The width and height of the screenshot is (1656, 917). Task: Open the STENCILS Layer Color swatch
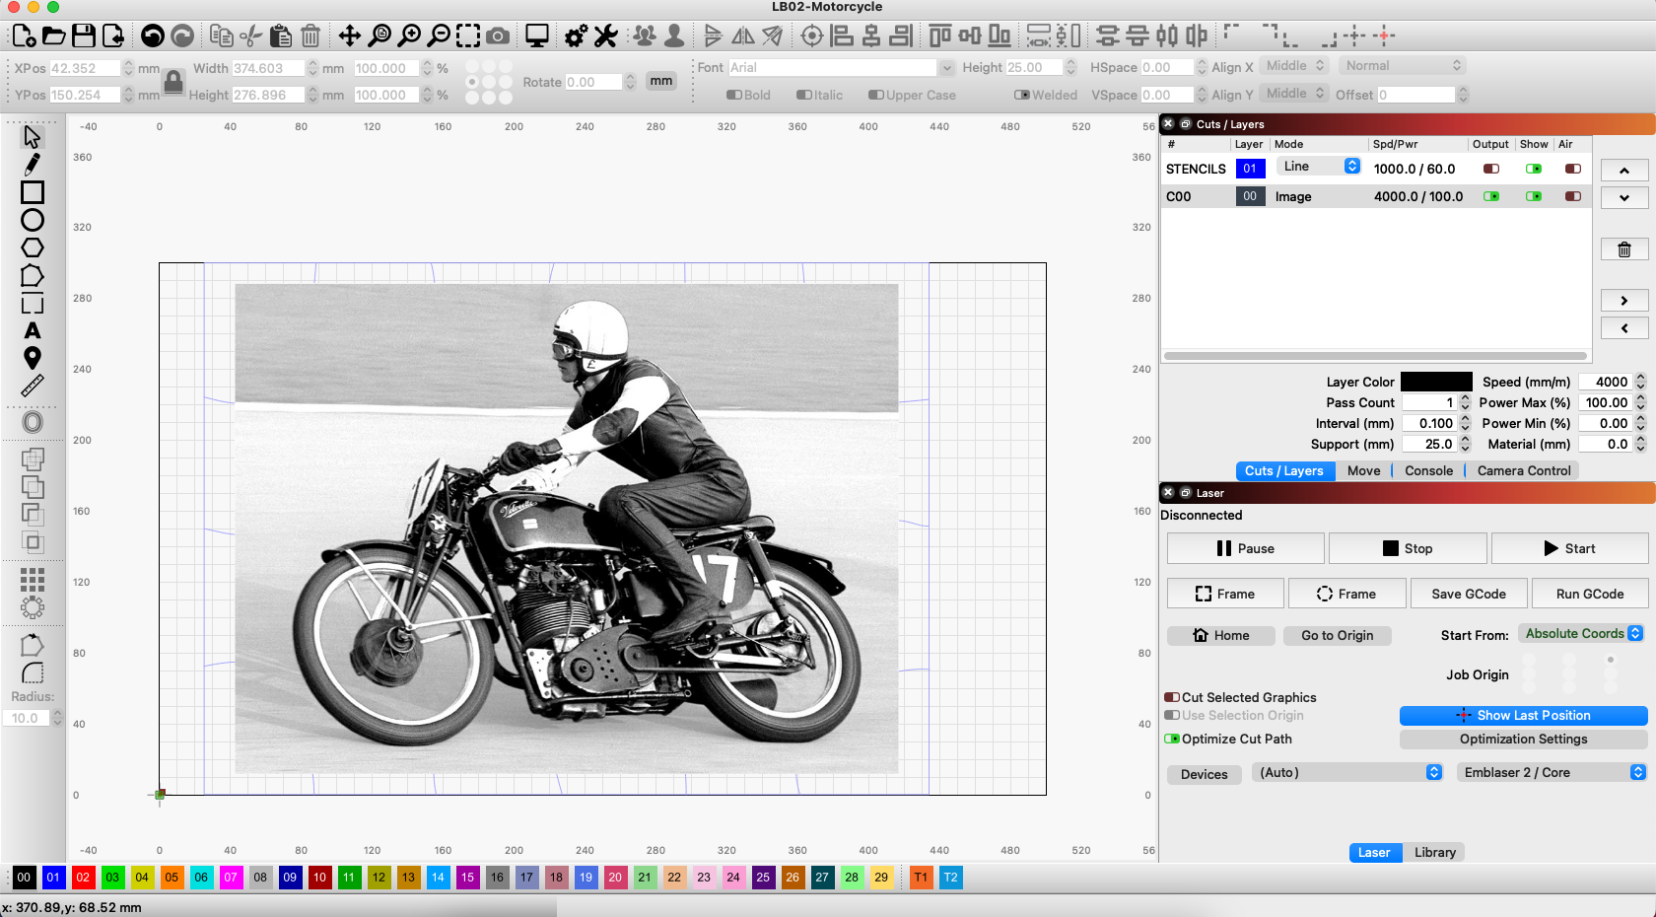(1436, 381)
